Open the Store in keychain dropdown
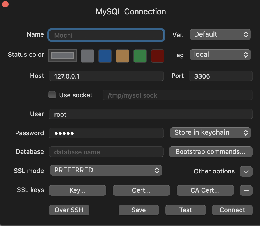 pyautogui.click(x=210, y=132)
